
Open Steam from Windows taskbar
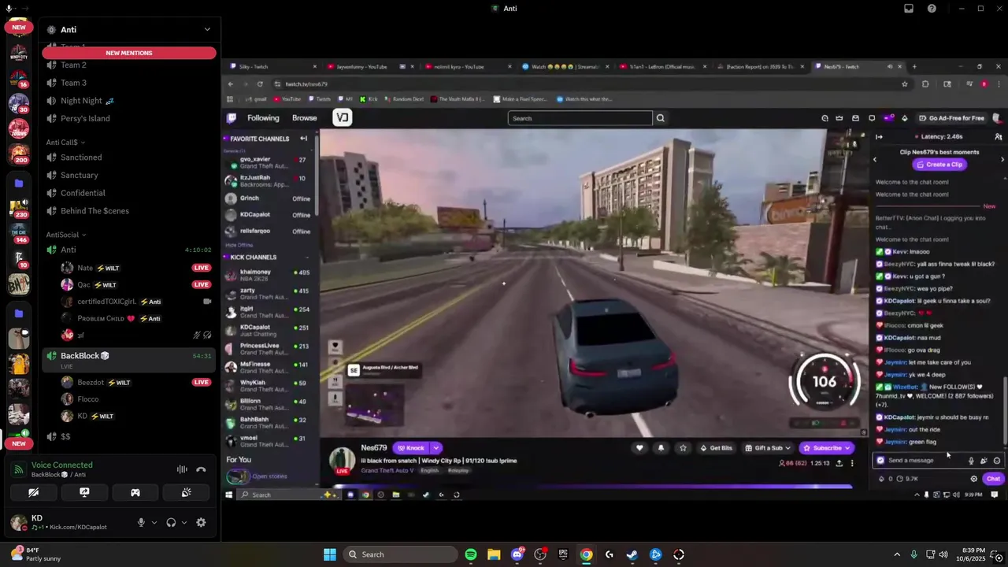click(x=632, y=554)
